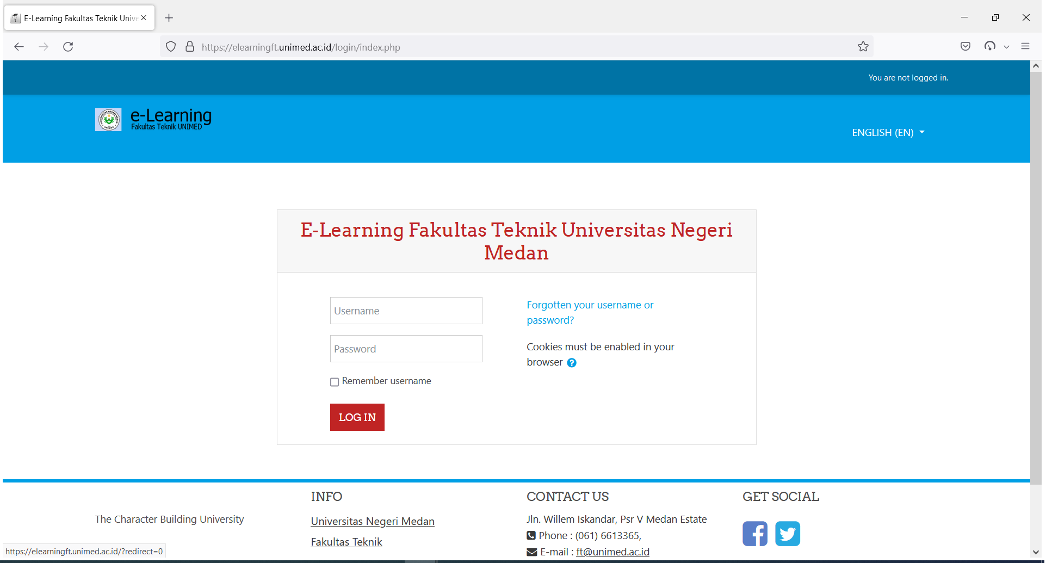Click the Save to Pocket icon
Viewport: 1046px width, 563px height.
pyautogui.click(x=965, y=47)
